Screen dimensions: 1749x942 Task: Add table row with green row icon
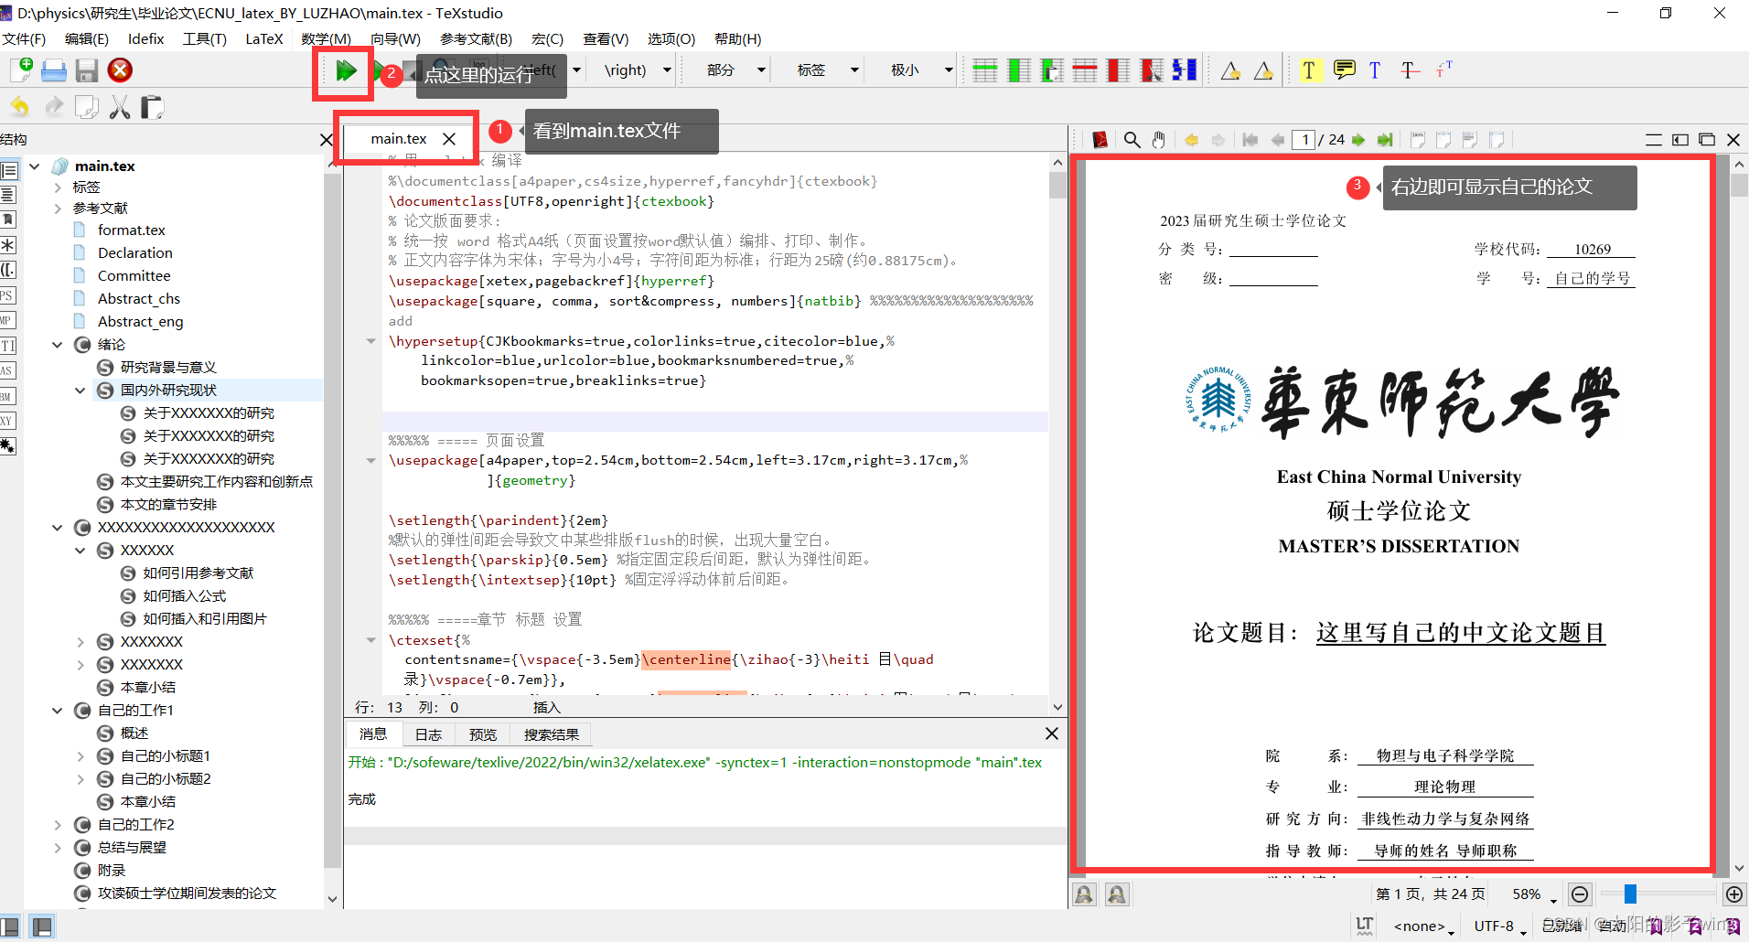coord(985,70)
